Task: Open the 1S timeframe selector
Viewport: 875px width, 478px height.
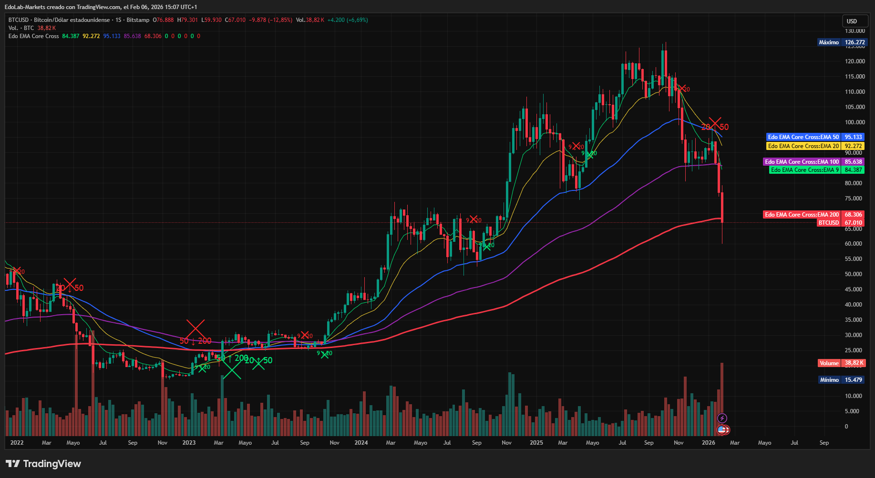Action: (120, 20)
